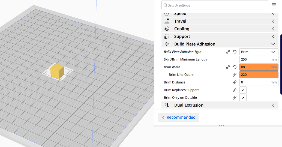Click link icon for Brim Replaces Support
This screenshot has height=147, width=282.
pos(234,90)
